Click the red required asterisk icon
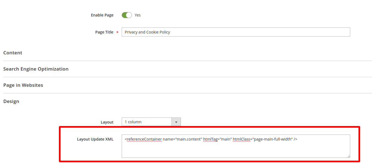This screenshot has height=165, width=372. (118, 32)
